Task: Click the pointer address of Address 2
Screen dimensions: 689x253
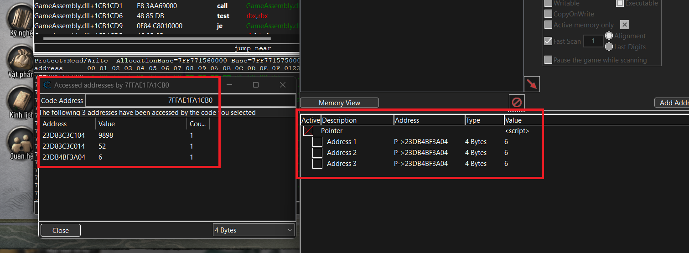Action: pos(421,153)
